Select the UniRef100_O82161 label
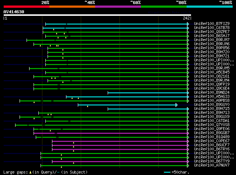 [x=212, y=76]
